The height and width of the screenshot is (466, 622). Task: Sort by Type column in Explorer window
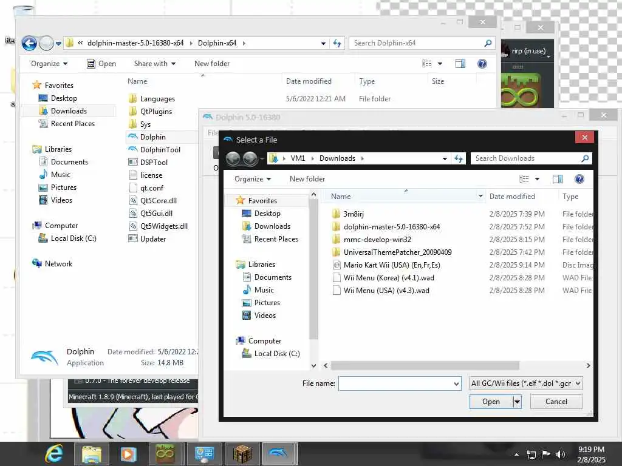pos(366,81)
